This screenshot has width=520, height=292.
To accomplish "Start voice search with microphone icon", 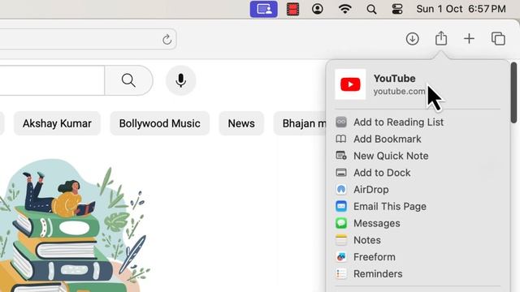I will [x=180, y=80].
